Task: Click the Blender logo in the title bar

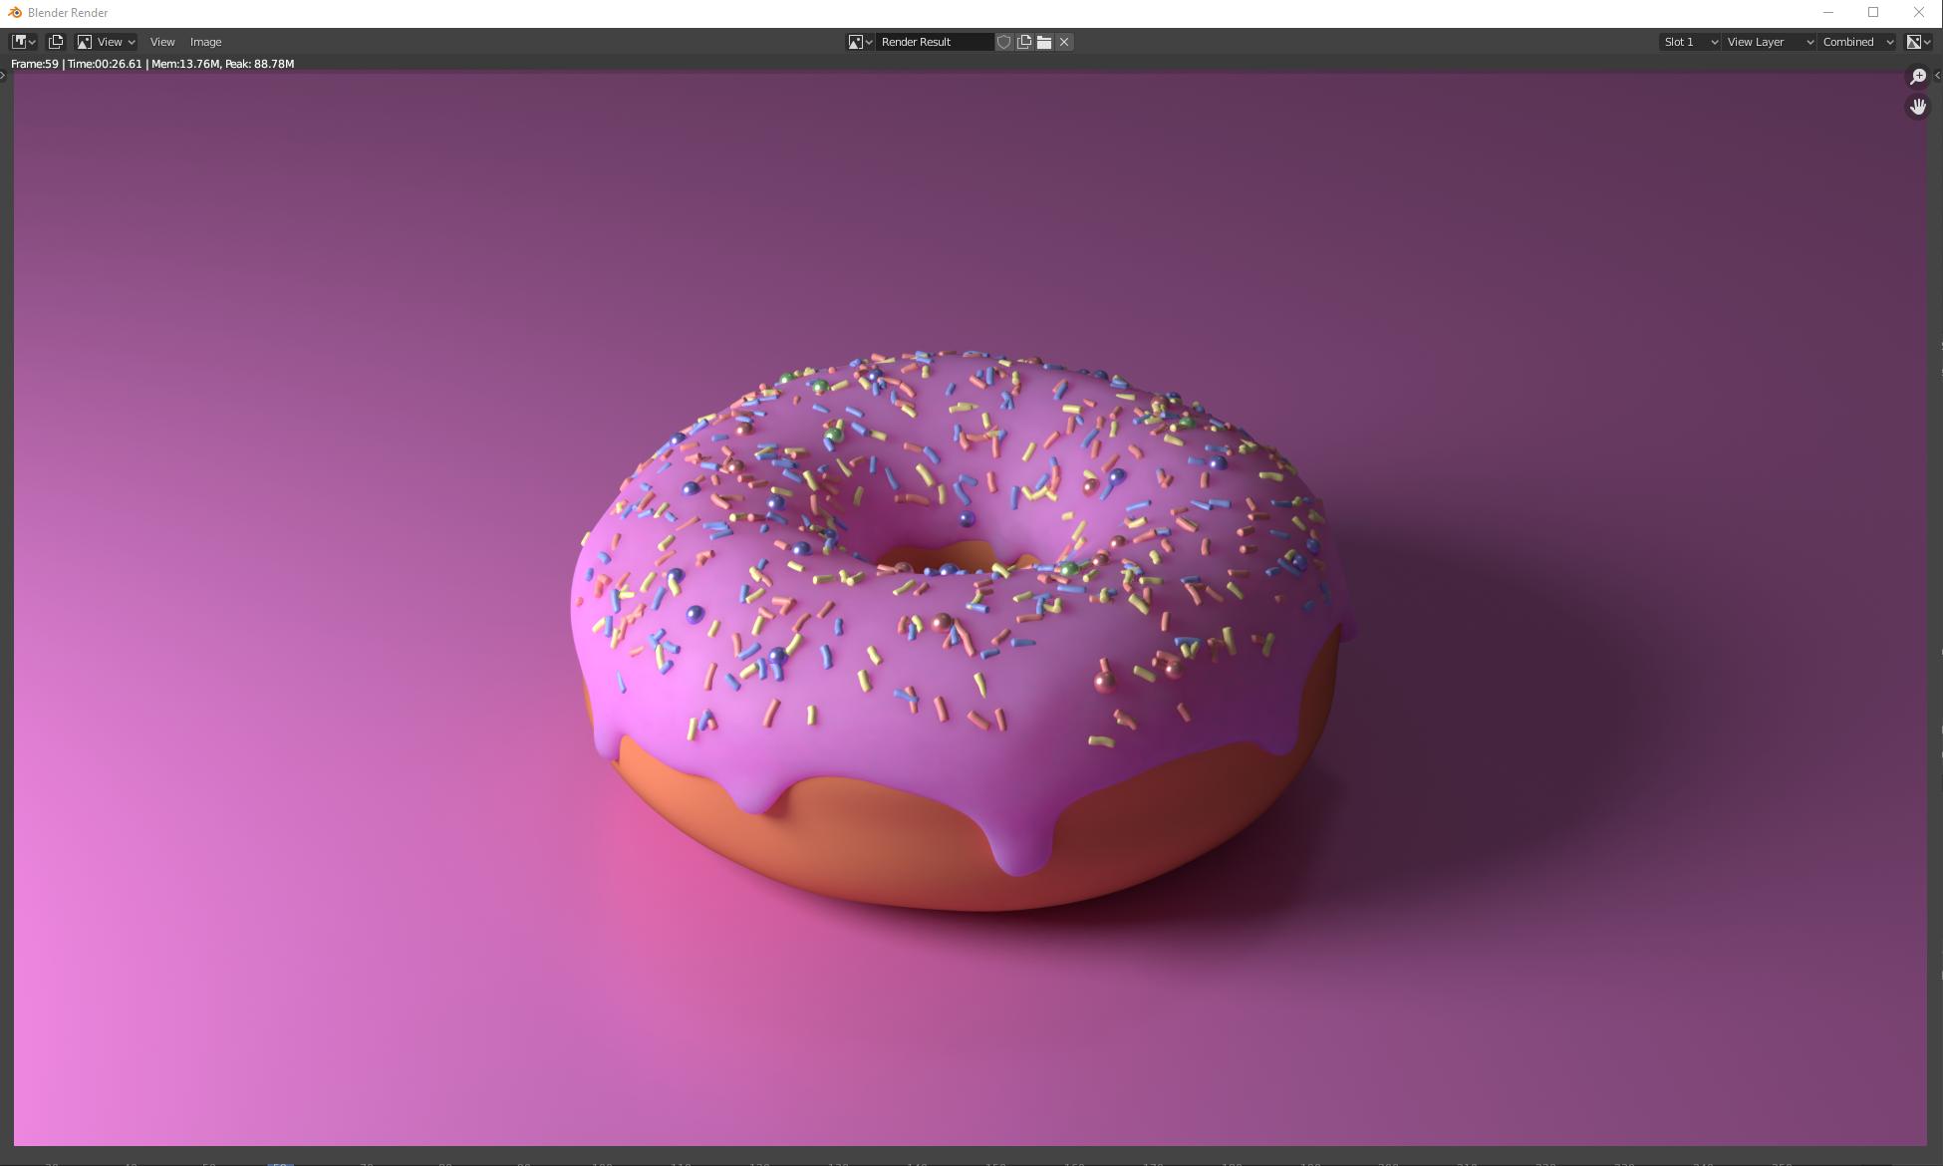Action: tap(14, 13)
